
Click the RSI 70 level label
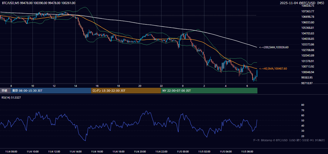pos(303,110)
